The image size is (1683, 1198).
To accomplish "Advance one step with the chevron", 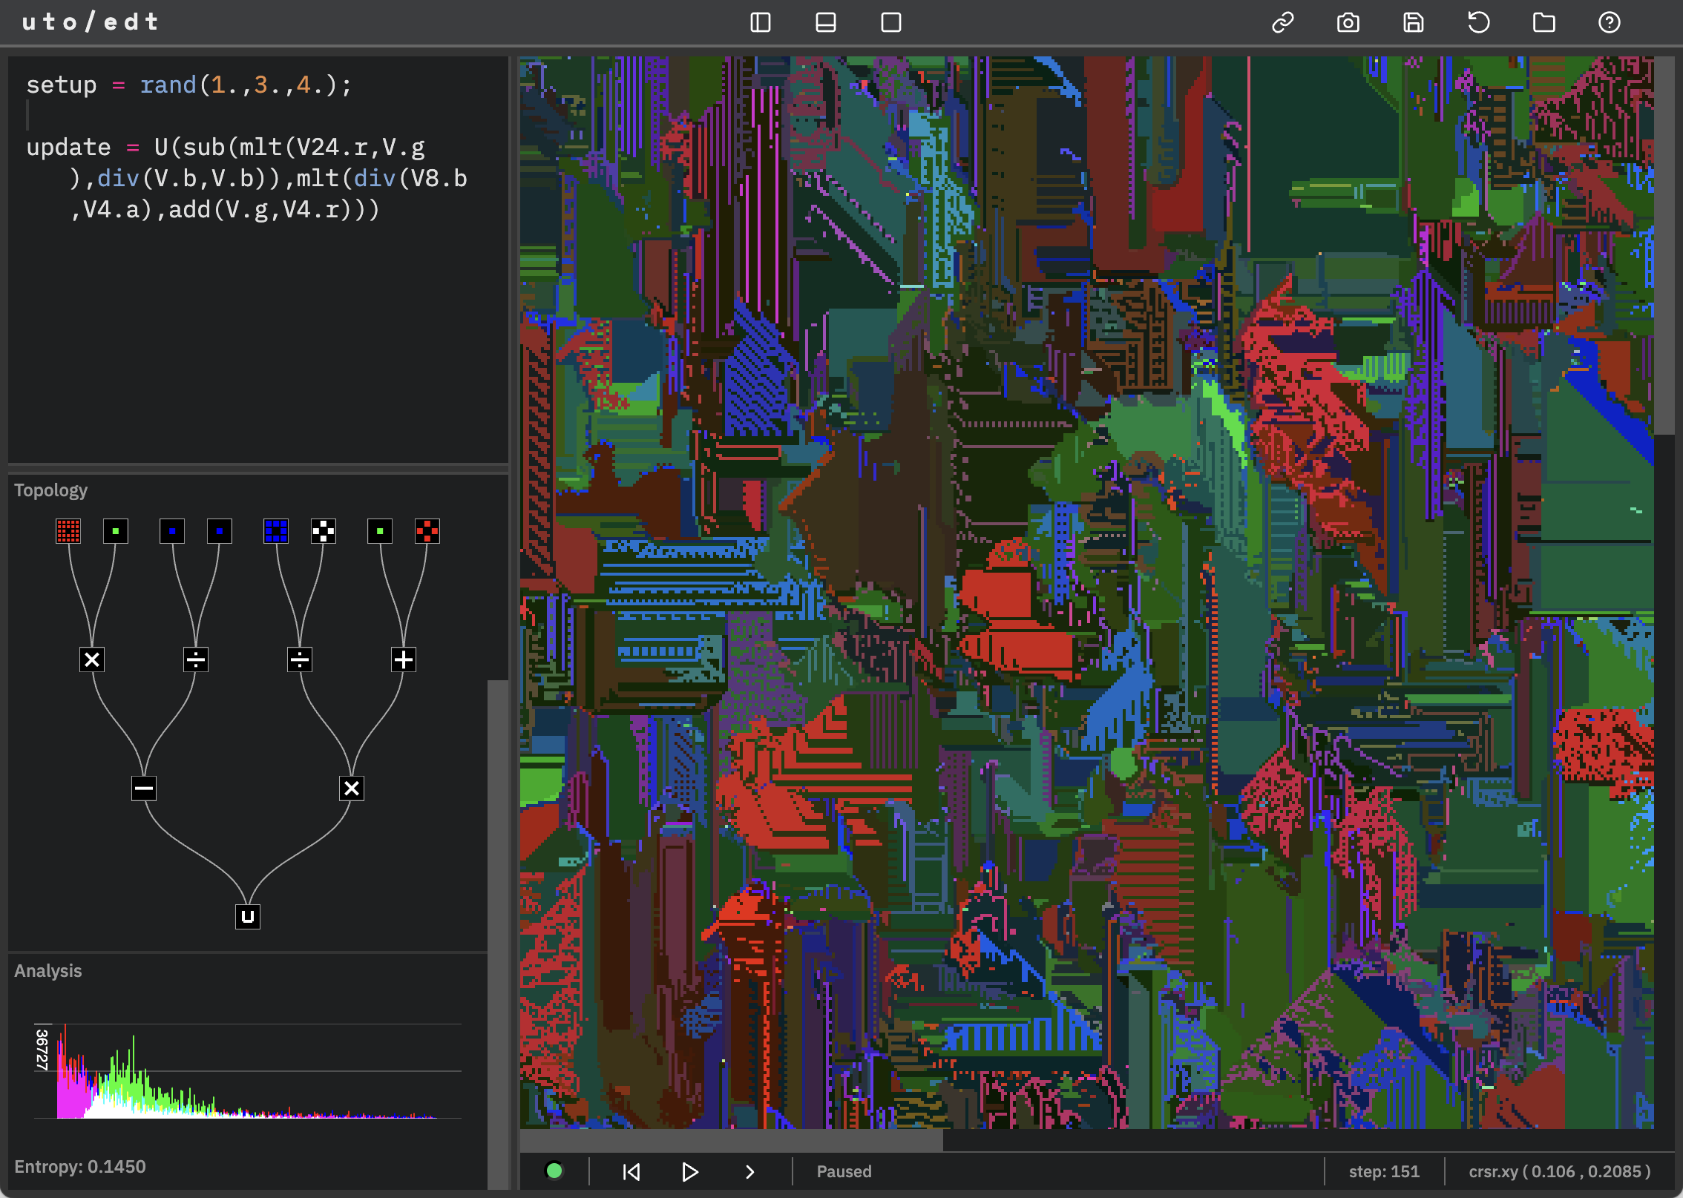I will pyautogui.click(x=749, y=1171).
